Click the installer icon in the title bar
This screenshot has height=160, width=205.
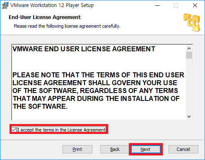tap(5, 5)
